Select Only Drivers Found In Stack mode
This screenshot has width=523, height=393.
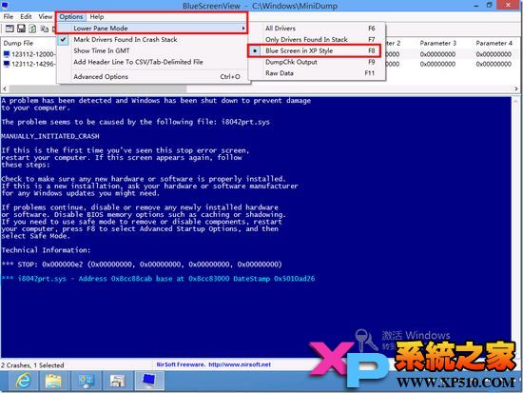(x=318, y=39)
